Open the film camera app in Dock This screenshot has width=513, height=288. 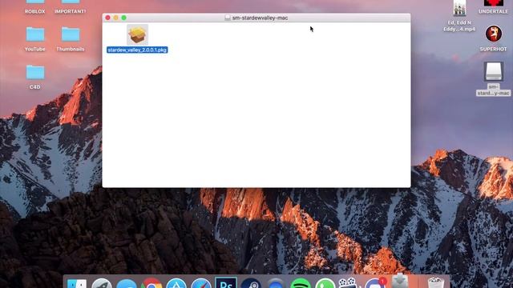tap(348, 282)
